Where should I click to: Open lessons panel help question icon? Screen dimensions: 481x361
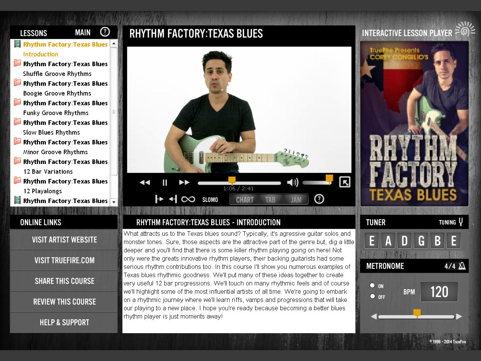point(105,32)
